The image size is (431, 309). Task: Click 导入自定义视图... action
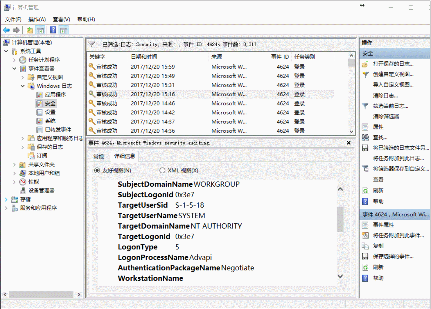pos(393,85)
